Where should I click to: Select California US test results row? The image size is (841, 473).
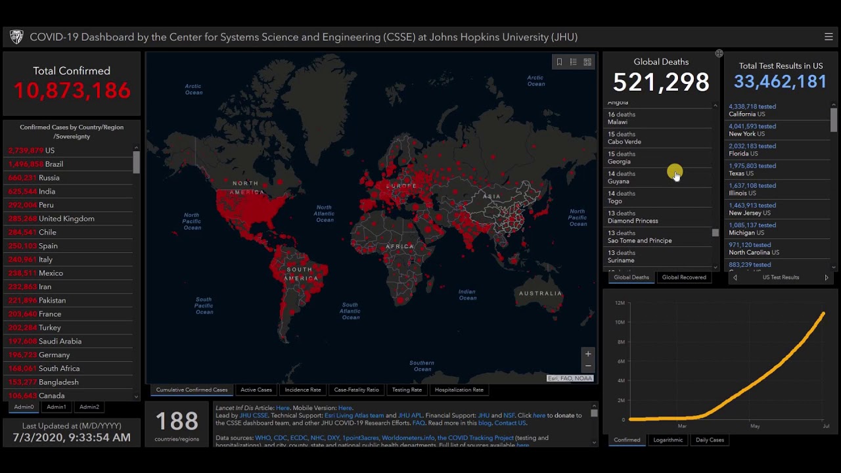(778, 110)
